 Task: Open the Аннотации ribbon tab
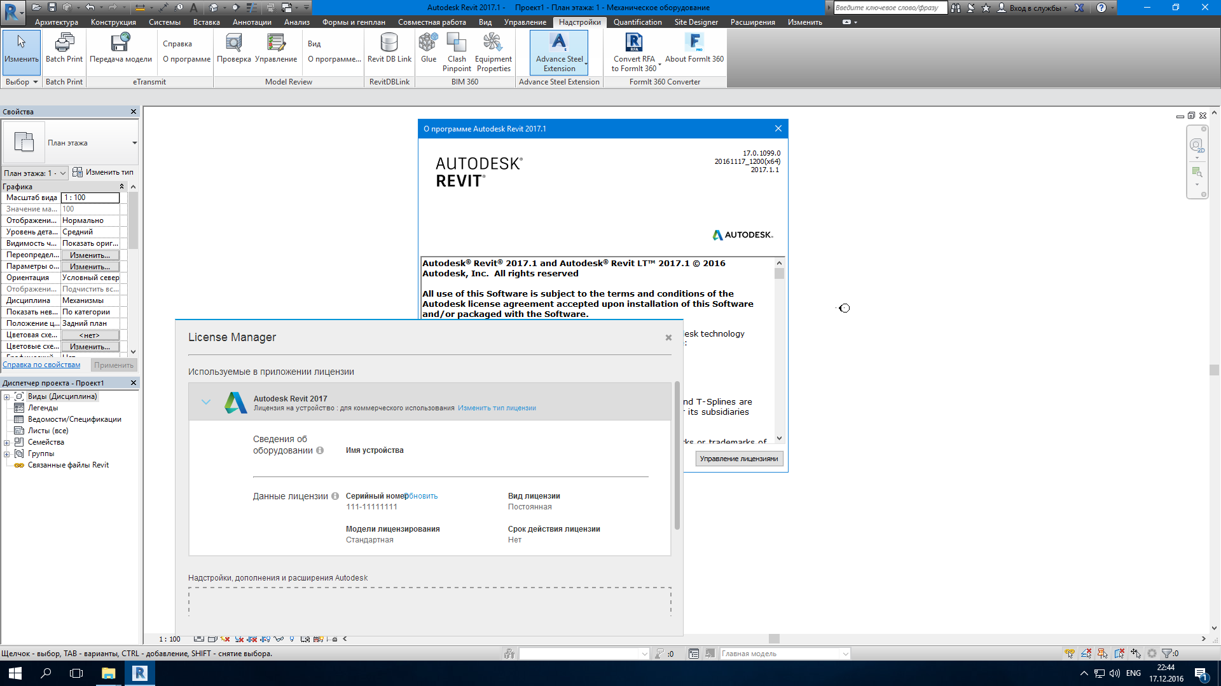point(252,22)
